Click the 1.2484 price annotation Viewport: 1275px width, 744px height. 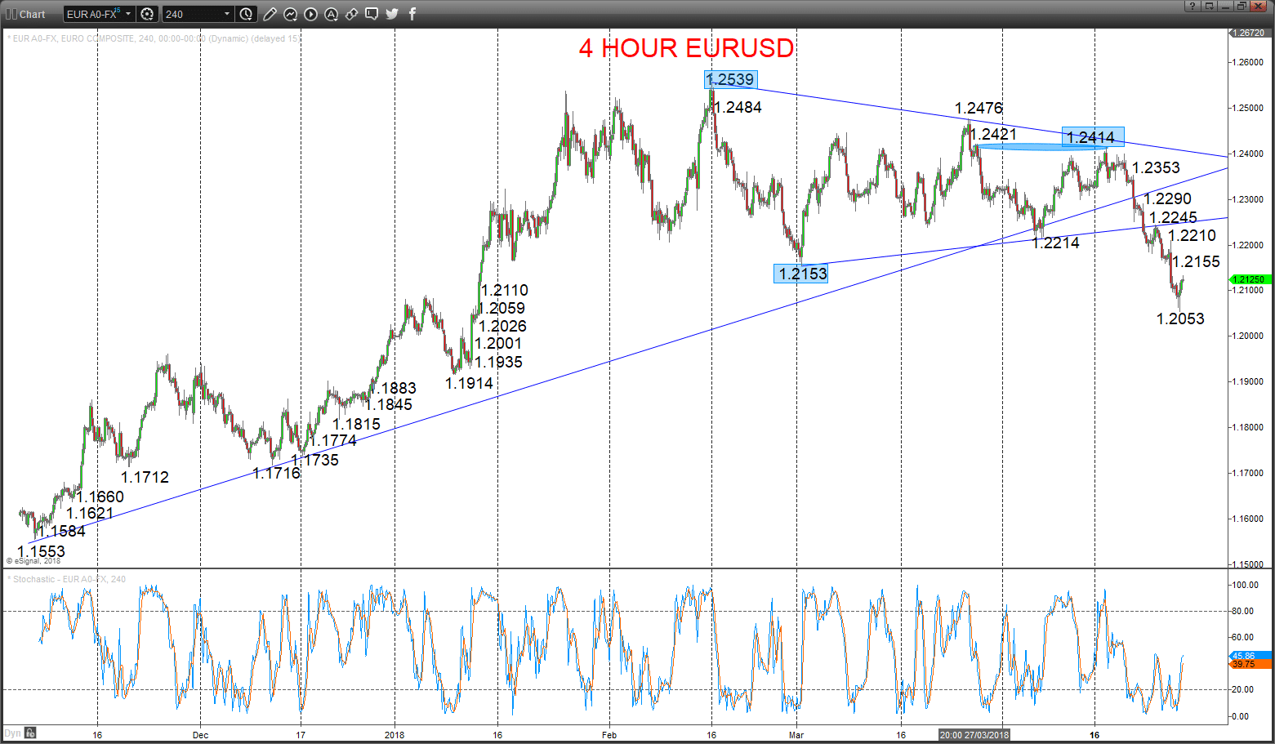pyautogui.click(x=738, y=107)
